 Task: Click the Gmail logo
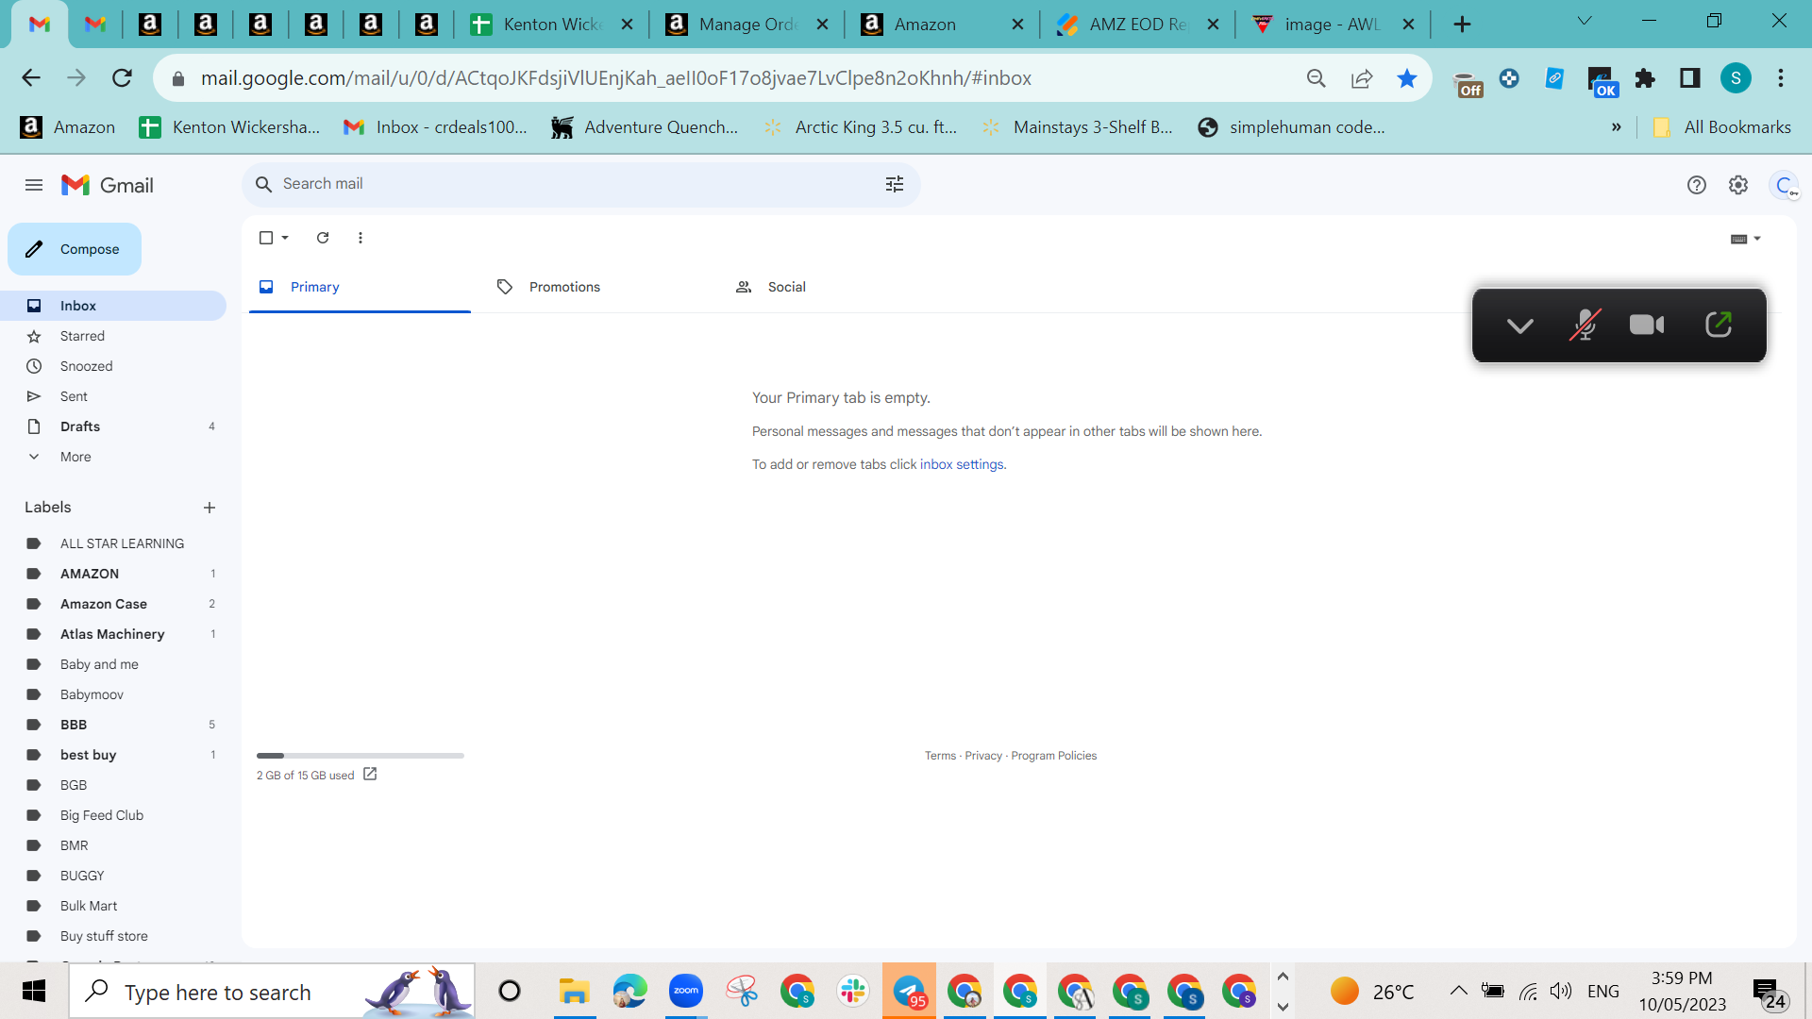tap(108, 185)
